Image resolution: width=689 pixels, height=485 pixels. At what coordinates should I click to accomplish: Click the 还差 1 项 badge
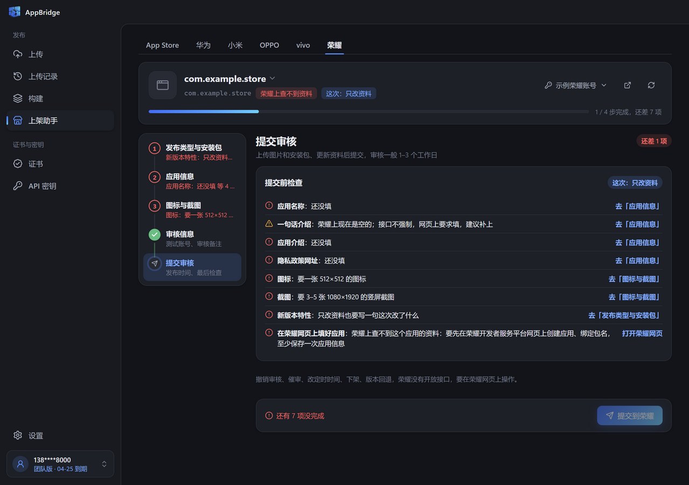coord(653,141)
